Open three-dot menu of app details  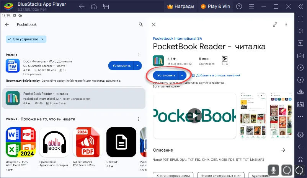(x=286, y=24)
